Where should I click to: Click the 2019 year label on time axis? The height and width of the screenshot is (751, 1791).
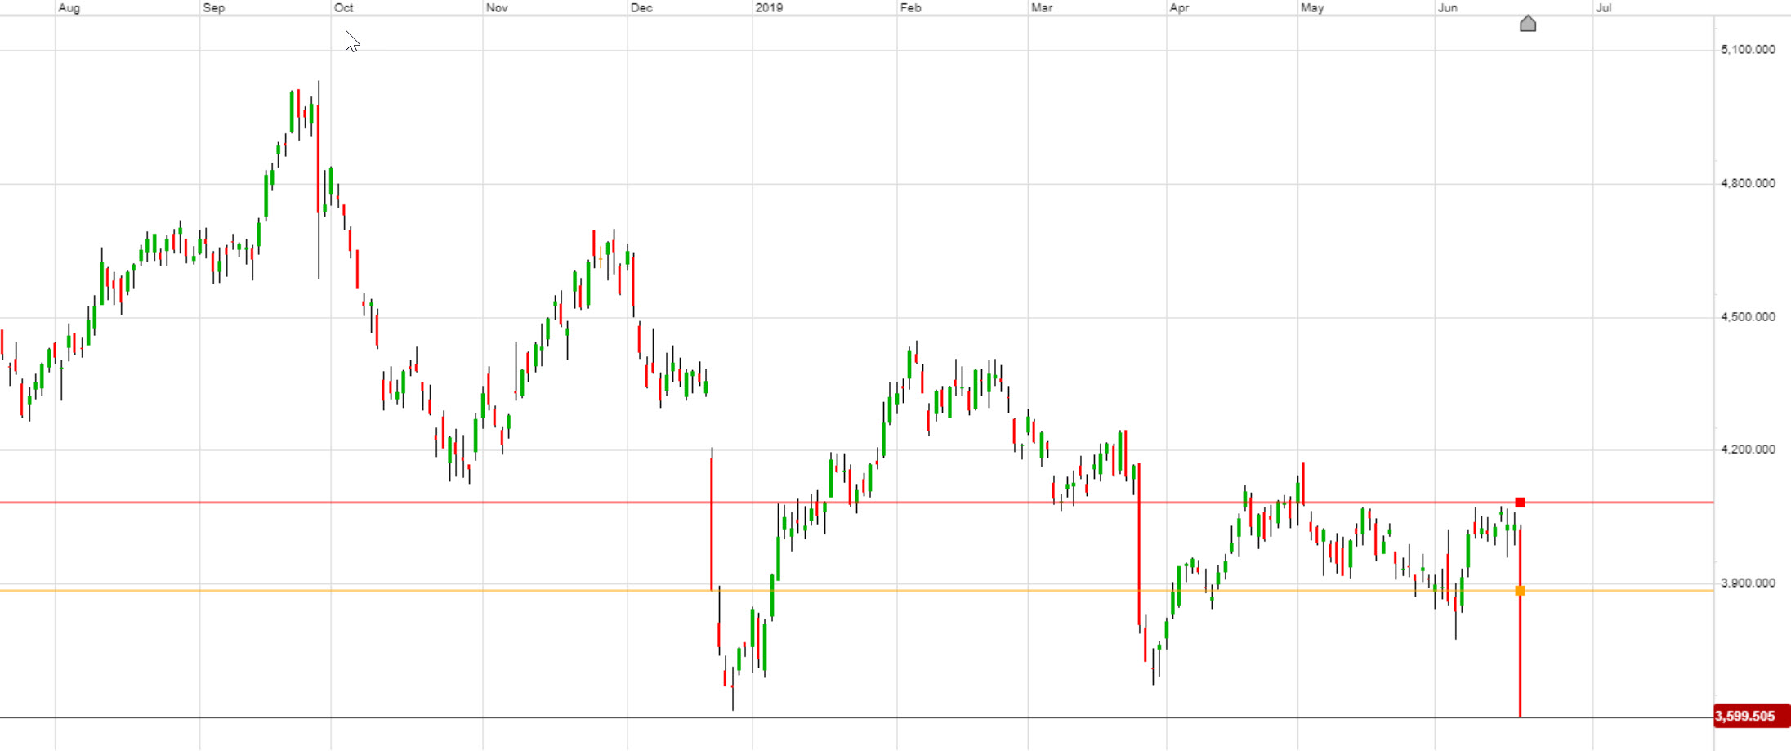tap(769, 8)
